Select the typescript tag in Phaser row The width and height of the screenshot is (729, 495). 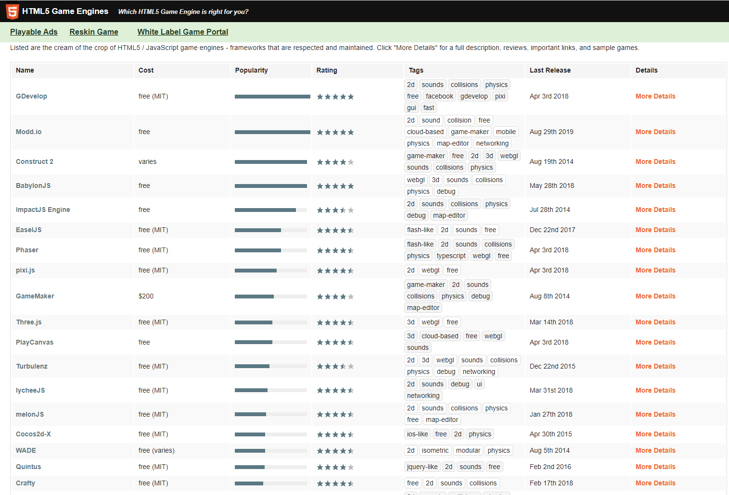tap(451, 256)
